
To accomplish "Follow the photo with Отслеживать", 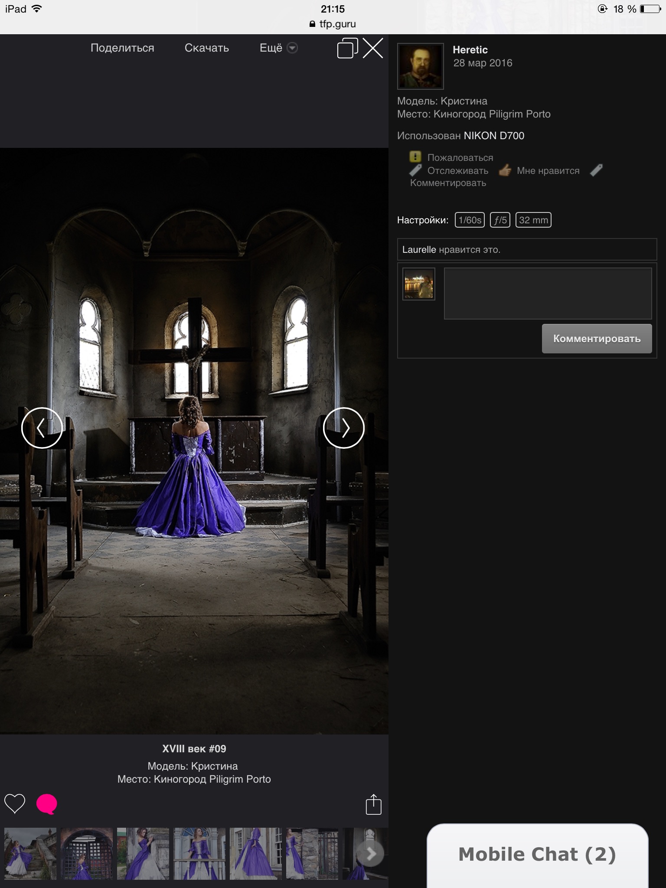I will tap(457, 171).
